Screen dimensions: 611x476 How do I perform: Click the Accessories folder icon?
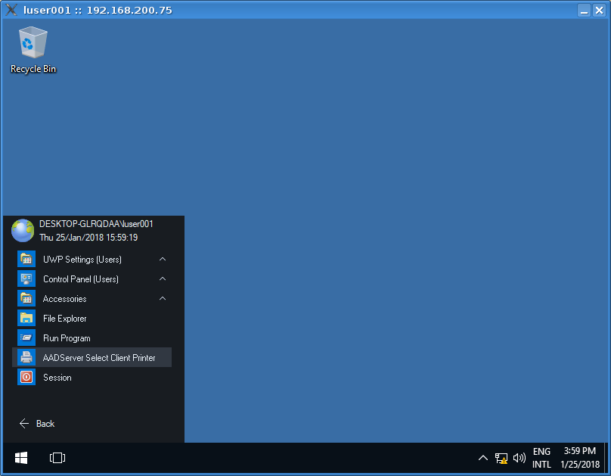tap(27, 299)
